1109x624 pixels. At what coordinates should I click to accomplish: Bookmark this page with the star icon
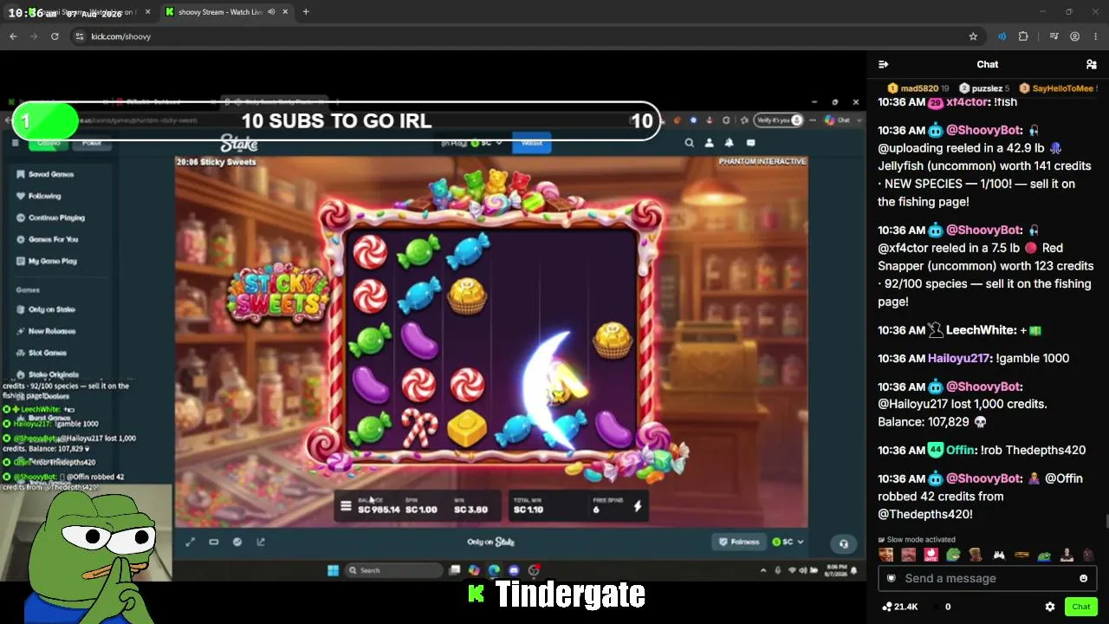coord(973,36)
